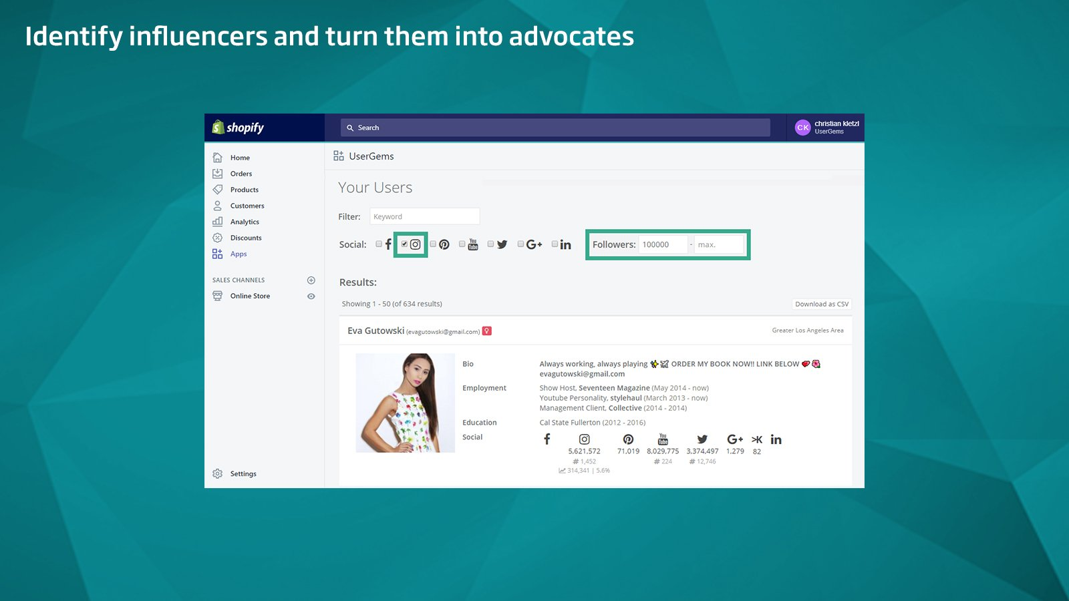Viewport: 1069px width, 601px height.
Task: Click the Orders inbox icon
Action: click(217, 174)
